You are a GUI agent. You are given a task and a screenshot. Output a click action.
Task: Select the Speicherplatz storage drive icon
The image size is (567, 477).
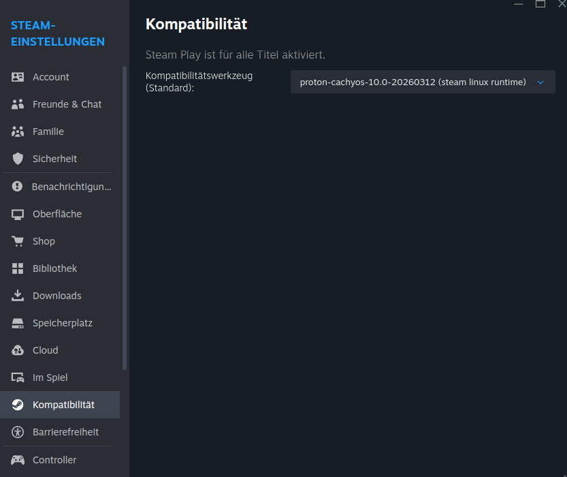pos(18,322)
